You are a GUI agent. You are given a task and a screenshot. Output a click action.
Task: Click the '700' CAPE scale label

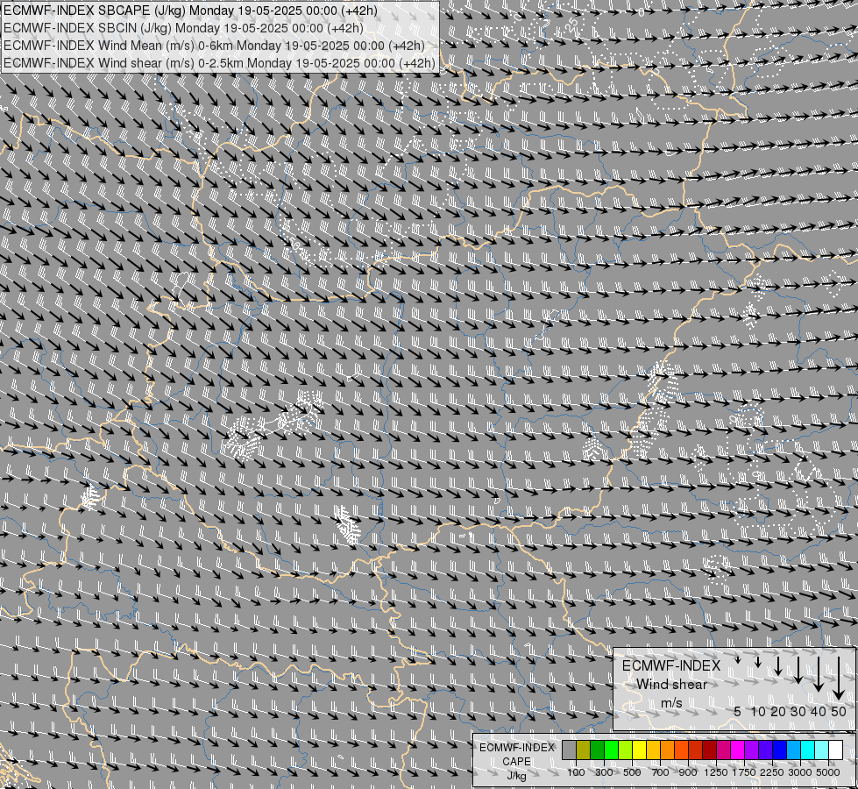(x=661, y=772)
